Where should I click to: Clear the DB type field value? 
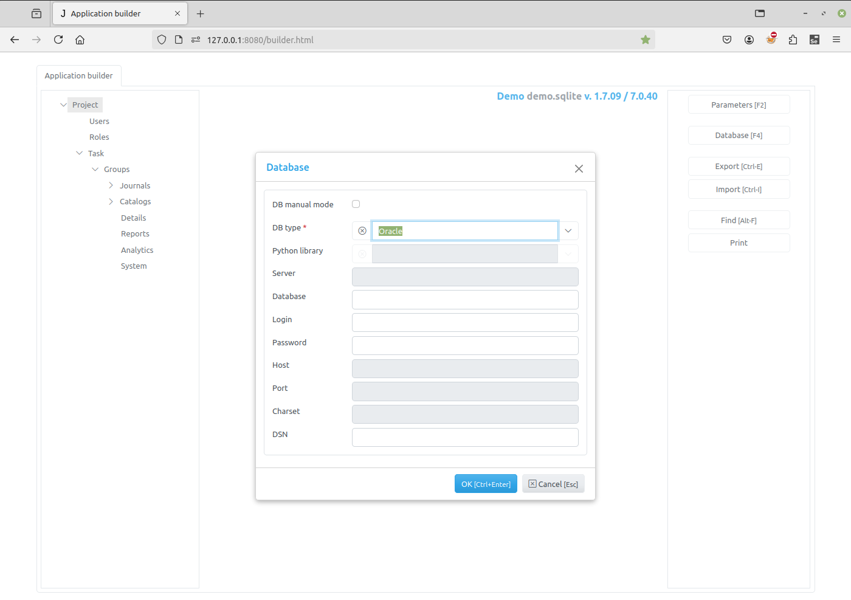[x=362, y=231]
